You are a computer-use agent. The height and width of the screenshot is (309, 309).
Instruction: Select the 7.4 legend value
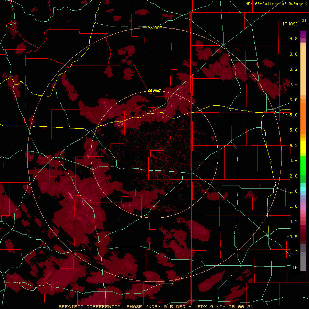[x=294, y=84]
